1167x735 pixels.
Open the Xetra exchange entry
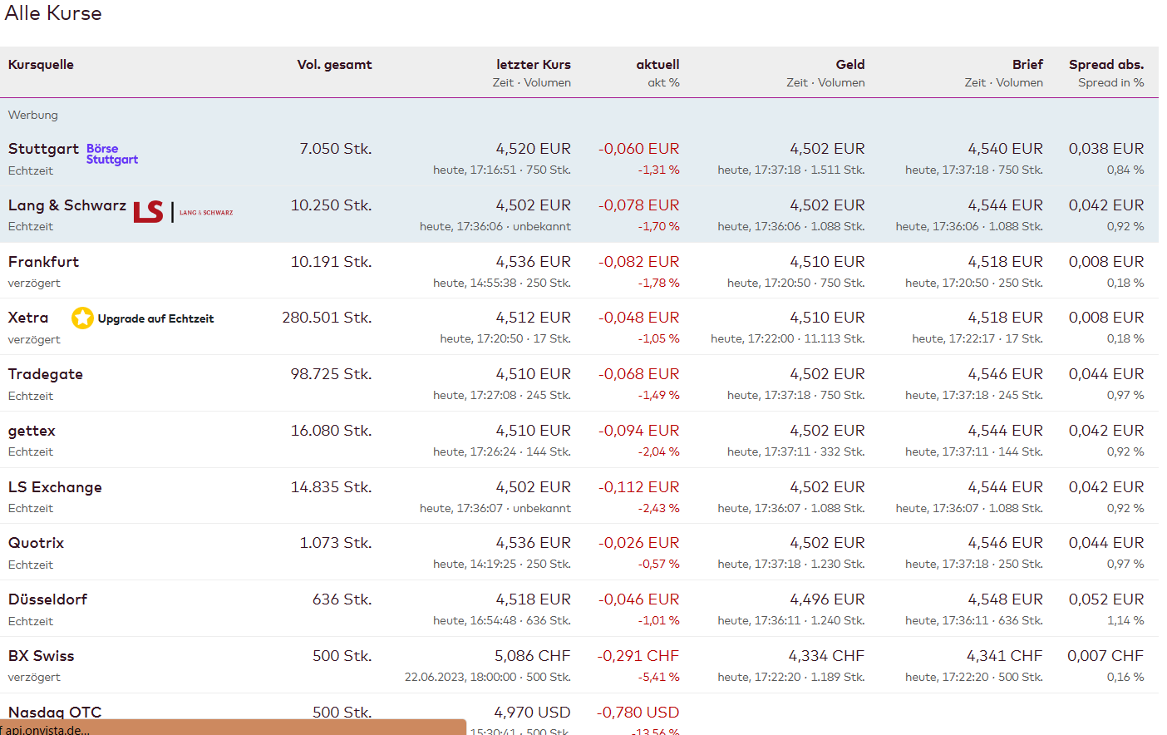[28, 318]
